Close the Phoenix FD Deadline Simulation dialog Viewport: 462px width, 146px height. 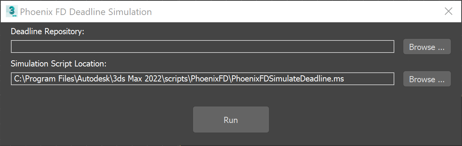(449, 12)
